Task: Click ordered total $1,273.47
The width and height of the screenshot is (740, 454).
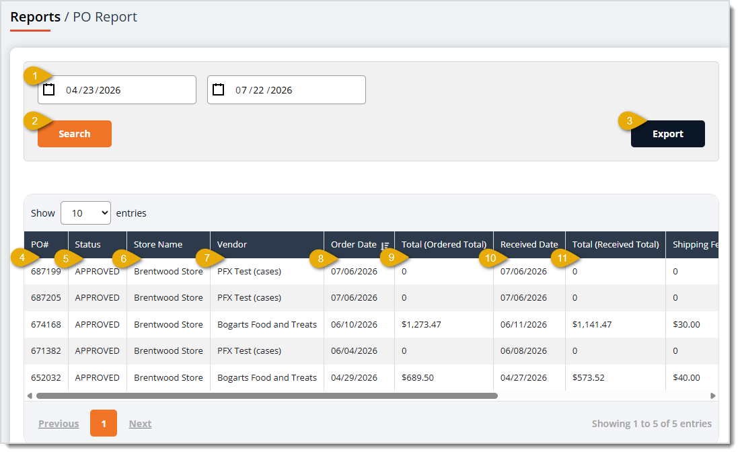Action: coord(421,325)
